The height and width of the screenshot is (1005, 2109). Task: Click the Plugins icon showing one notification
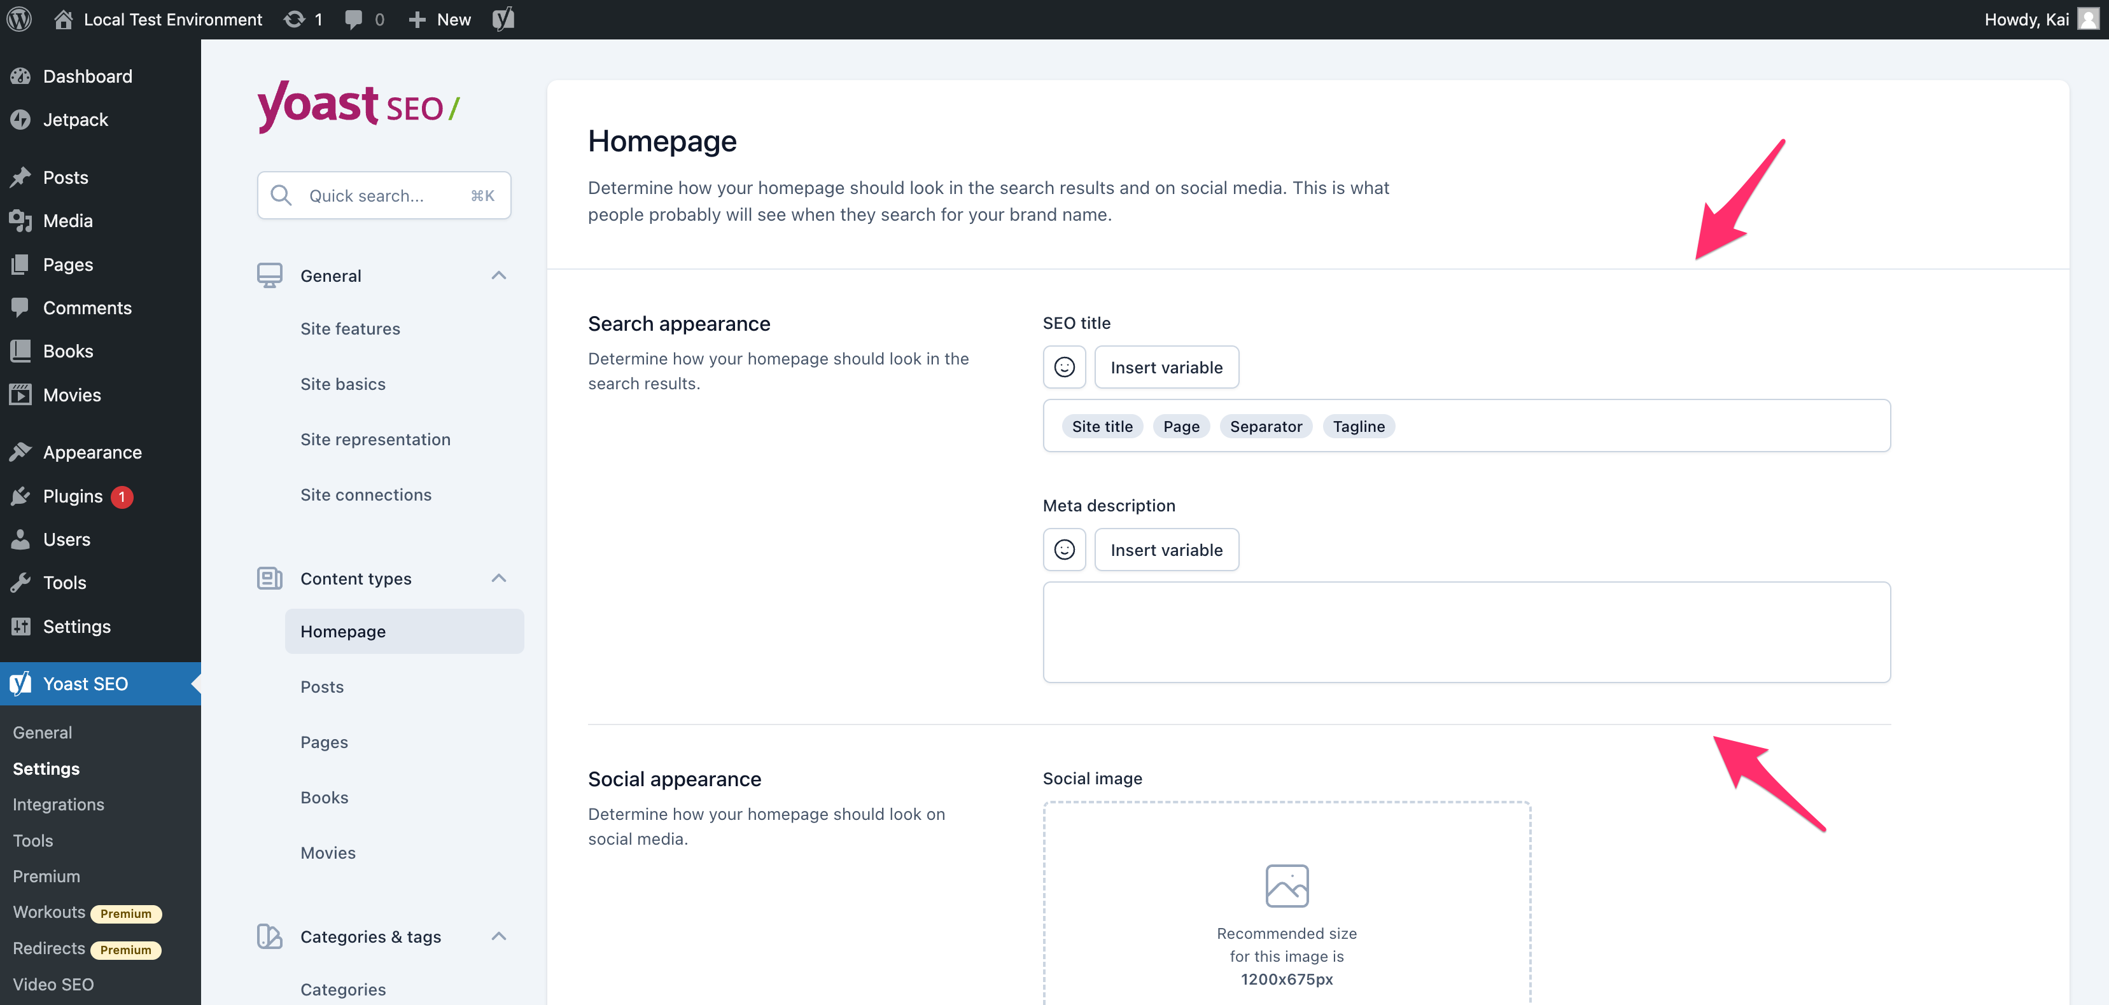pyautogui.click(x=21, y=495)
